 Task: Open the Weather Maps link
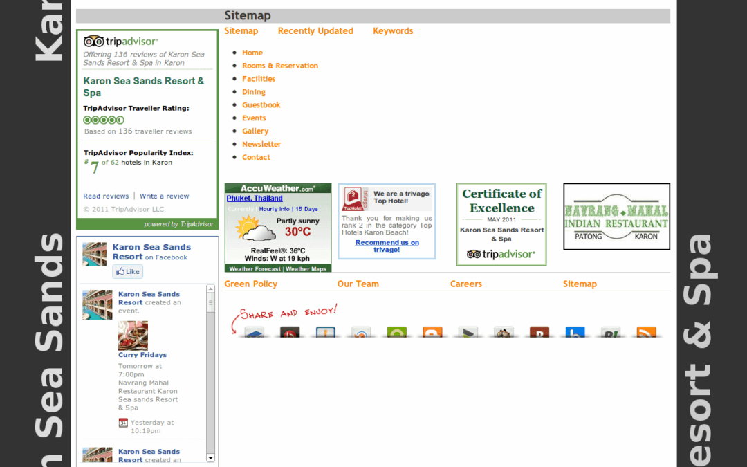pos(306,269)
